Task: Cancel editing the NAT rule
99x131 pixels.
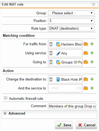Action: tap(86, 125)
